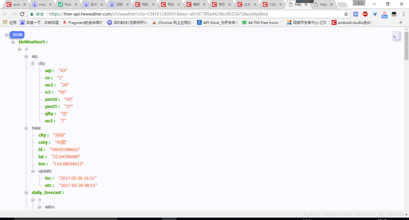The image size is (409, 220).
Task: Open the 0m timer extension
Action: 384,15
